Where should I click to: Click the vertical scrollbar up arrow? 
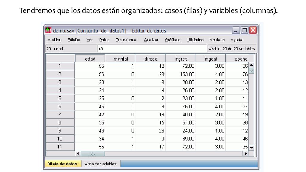point(251,65)
